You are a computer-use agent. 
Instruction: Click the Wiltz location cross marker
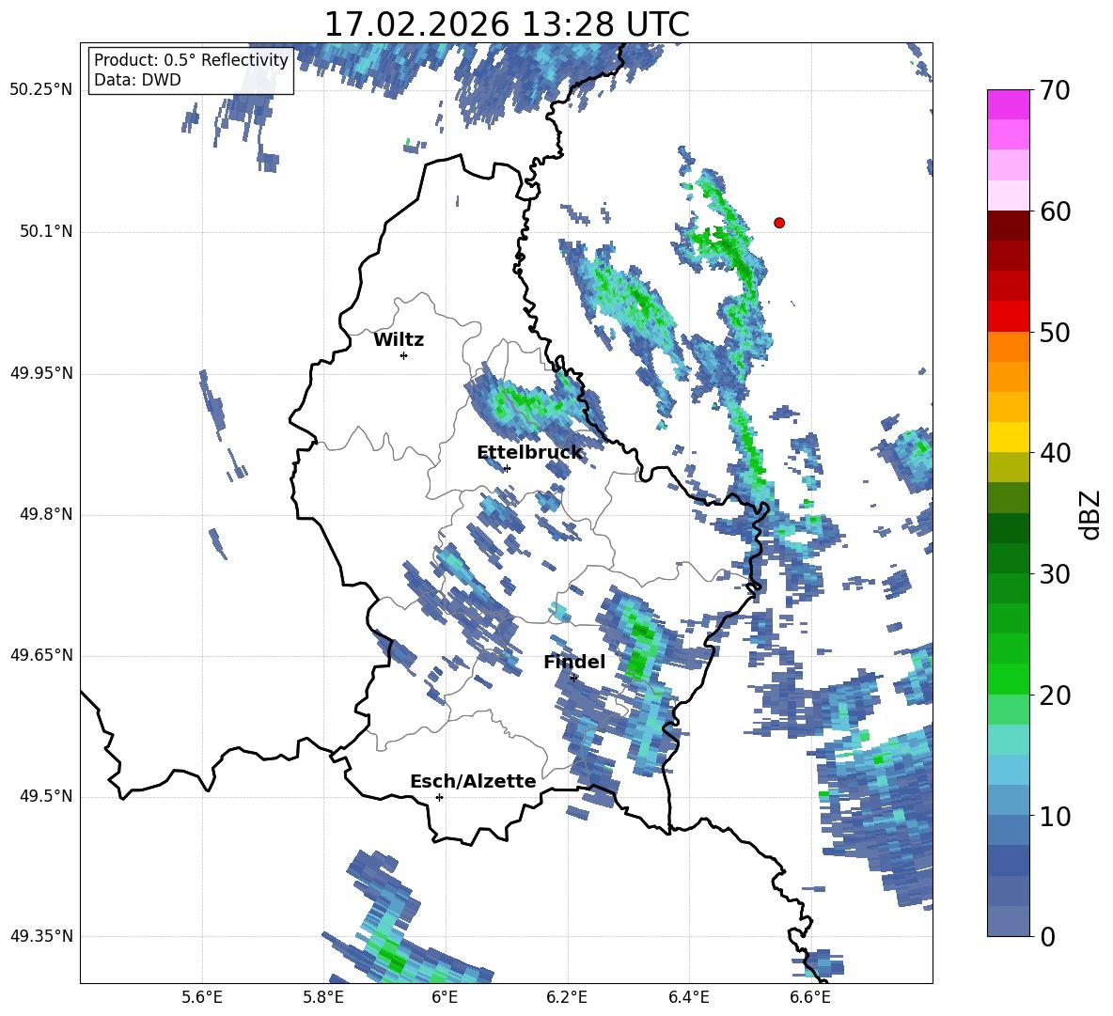point(404,355)
